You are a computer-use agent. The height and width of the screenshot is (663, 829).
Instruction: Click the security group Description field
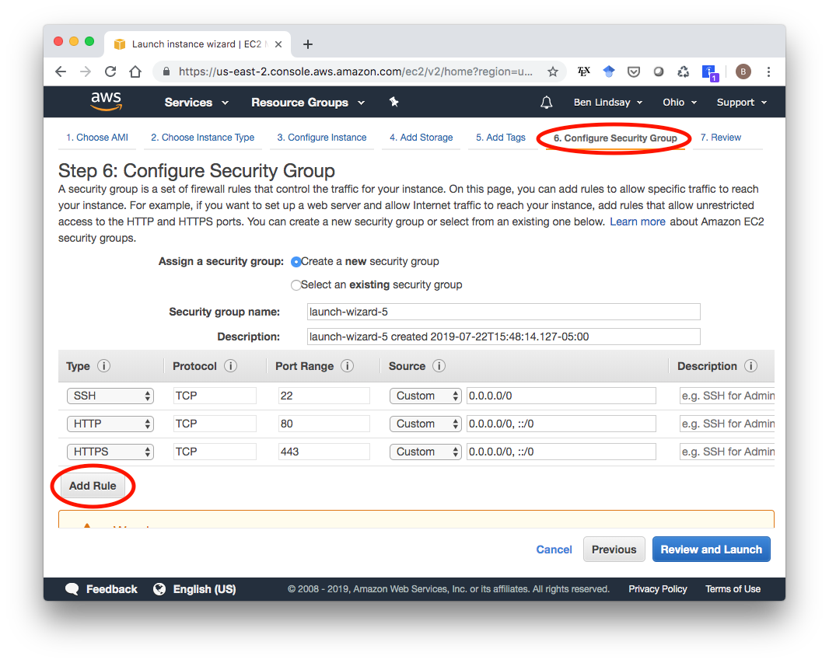tap(503, 337)
